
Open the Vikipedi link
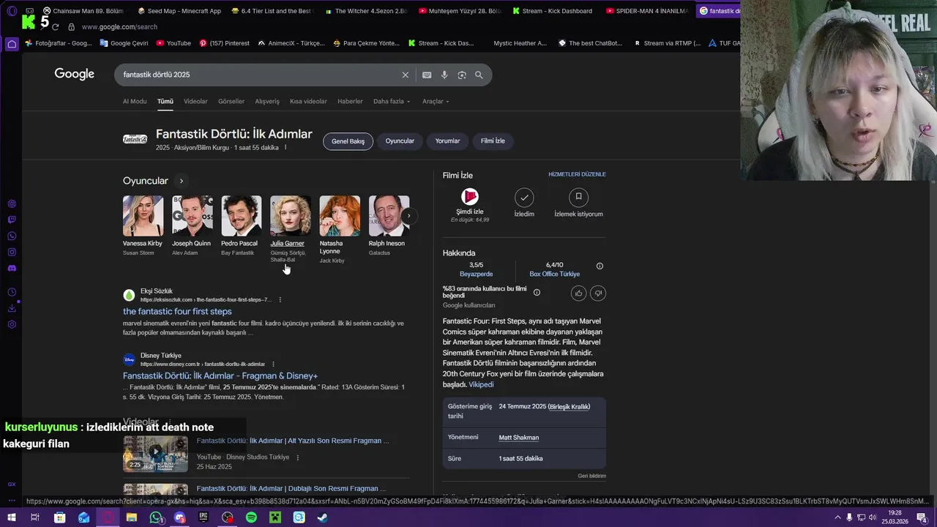click(481, 384)
